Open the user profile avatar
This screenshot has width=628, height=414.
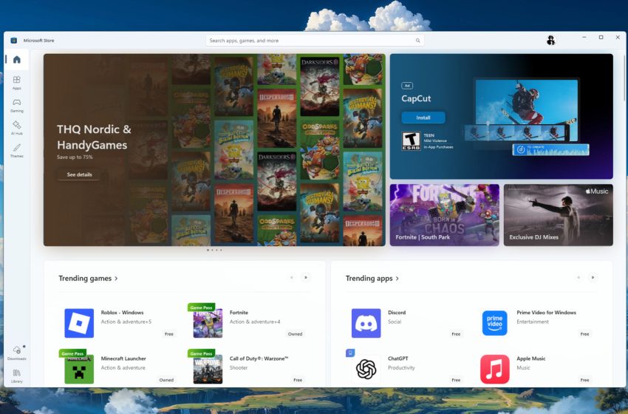coord(550,40)
